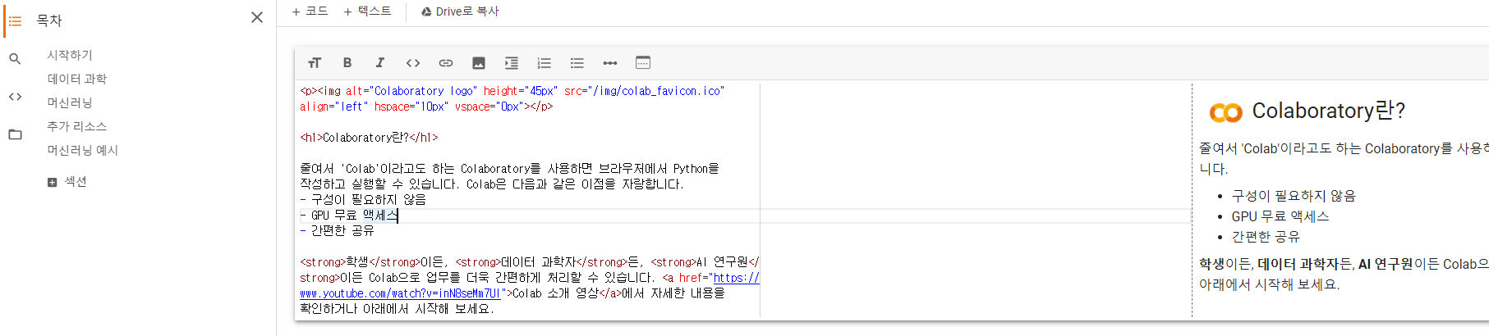Click the h1 Colaboratory란? line in editor
This screenshot has height=336, width=1489.
point(369,138)
